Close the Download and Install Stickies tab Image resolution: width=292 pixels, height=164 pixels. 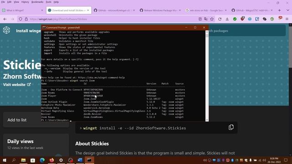pos(88,10)
